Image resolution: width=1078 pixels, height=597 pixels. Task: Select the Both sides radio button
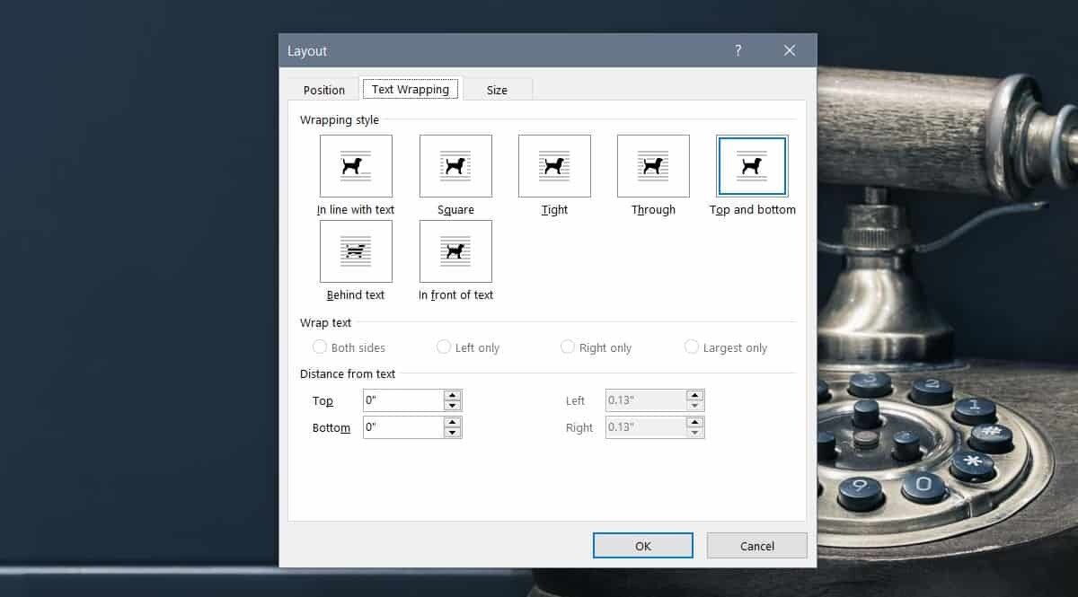(320, 347)
